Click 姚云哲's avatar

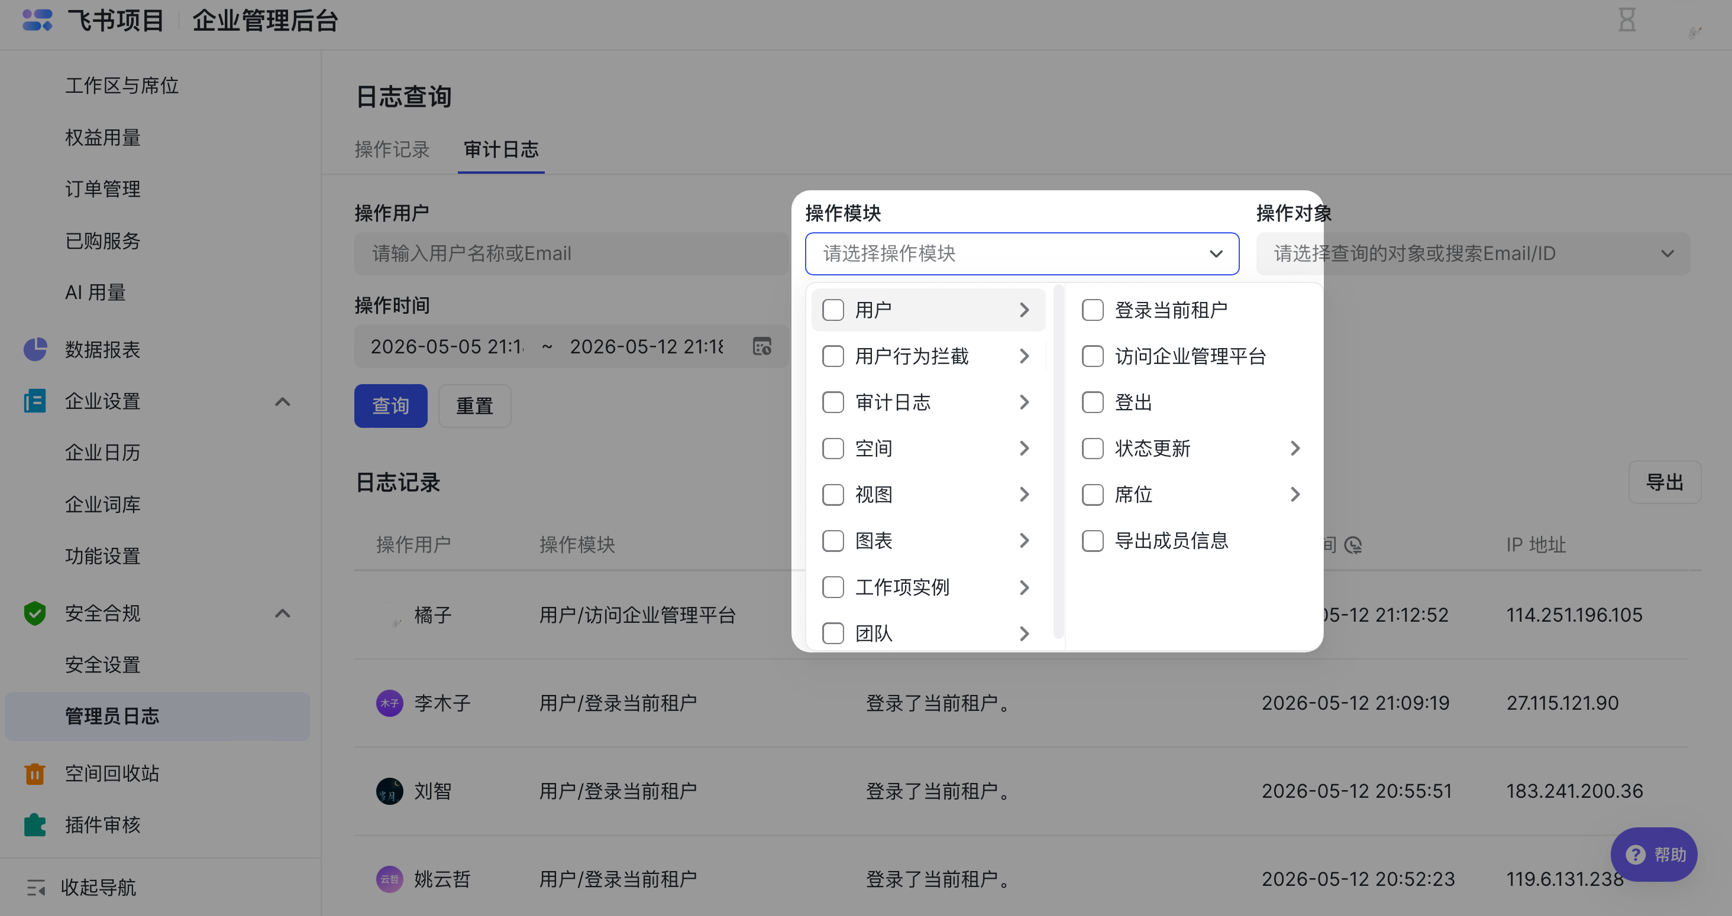389,879
